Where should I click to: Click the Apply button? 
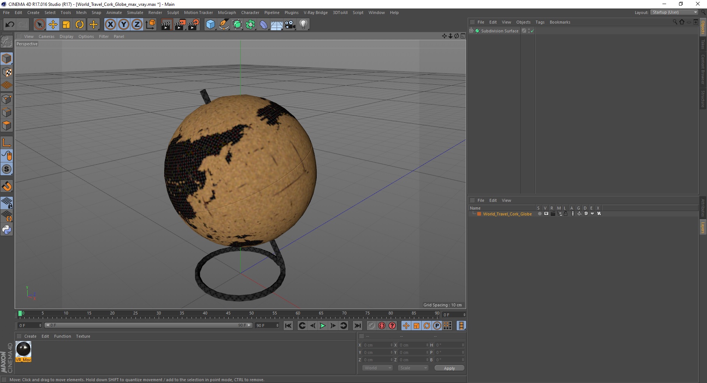449,368
